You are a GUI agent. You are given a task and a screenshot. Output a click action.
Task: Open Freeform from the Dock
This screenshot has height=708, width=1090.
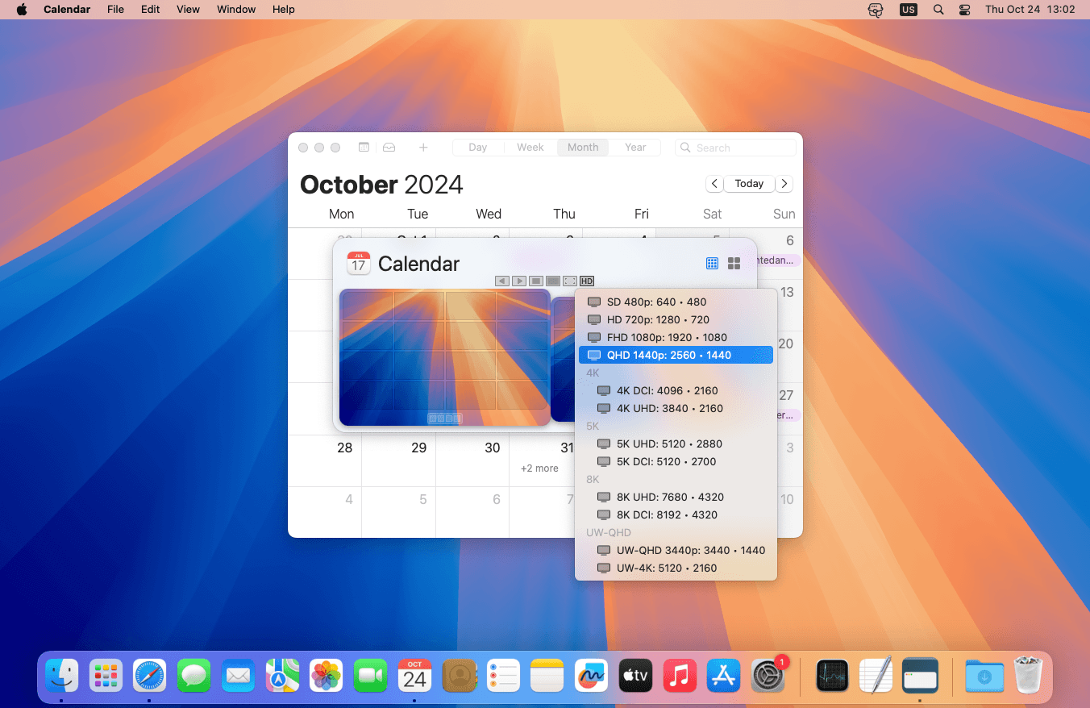click(591, 675)
